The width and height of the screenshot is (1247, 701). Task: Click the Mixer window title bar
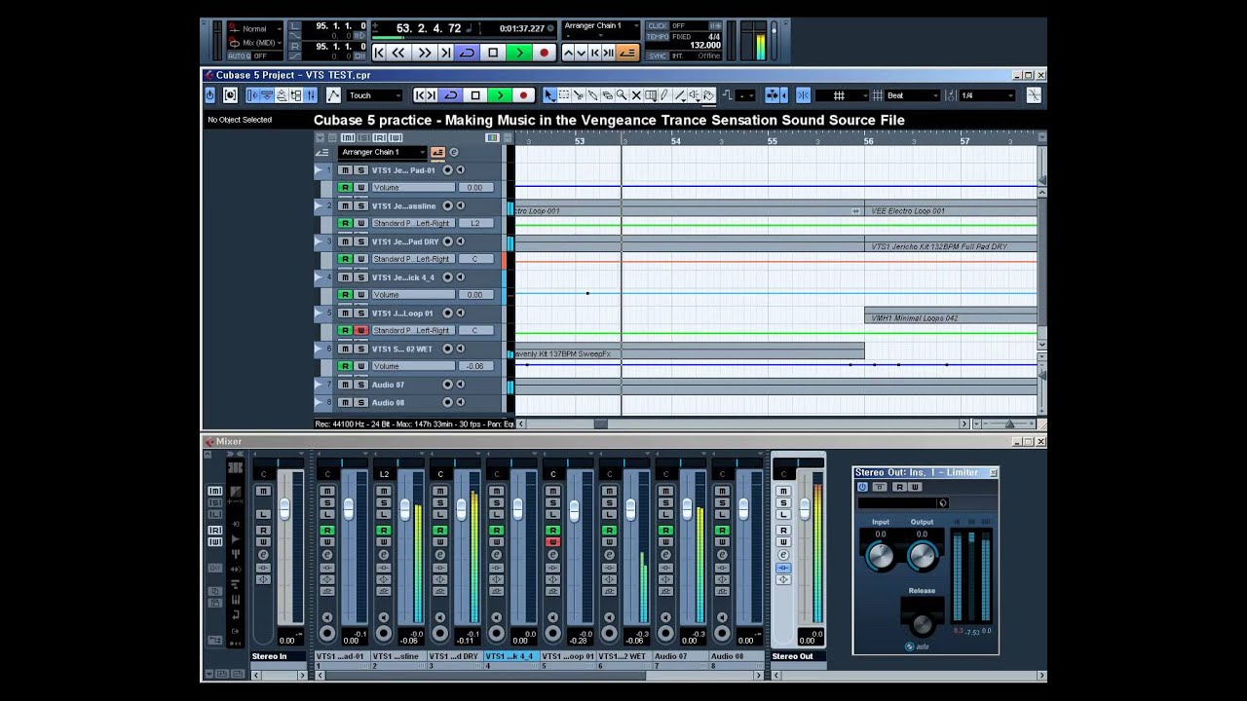(623, 441)
